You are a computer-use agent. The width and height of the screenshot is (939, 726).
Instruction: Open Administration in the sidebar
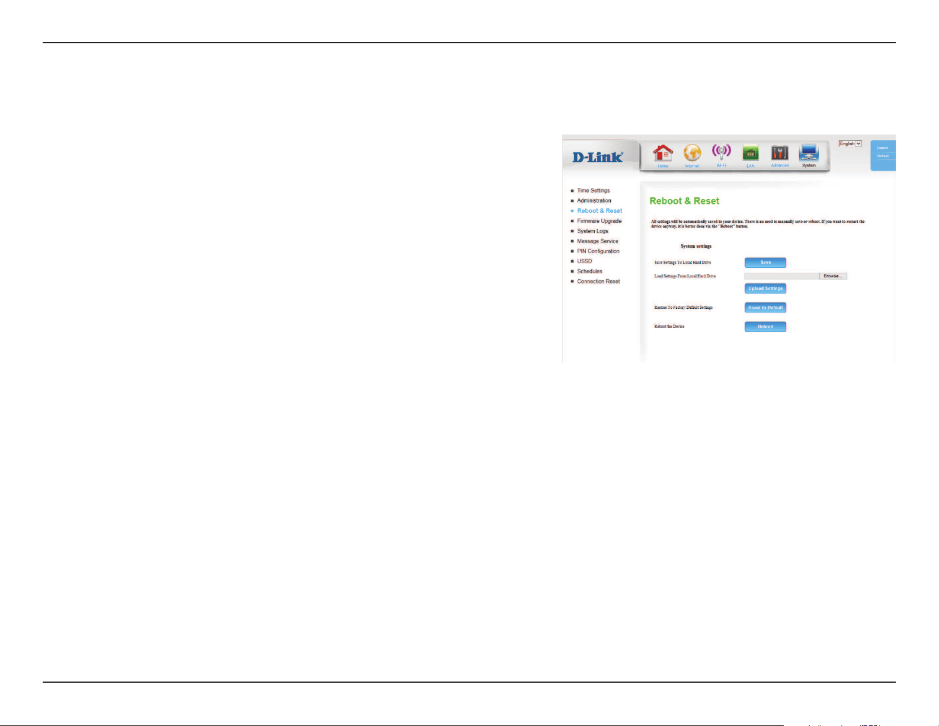click(x=594, y=201)
